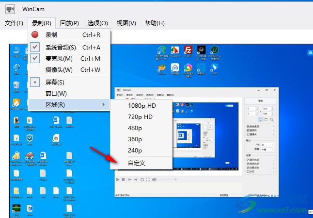Click the floating blue cloud widget icon
Viewport: 313px width, 218px height.
[310, 52]
